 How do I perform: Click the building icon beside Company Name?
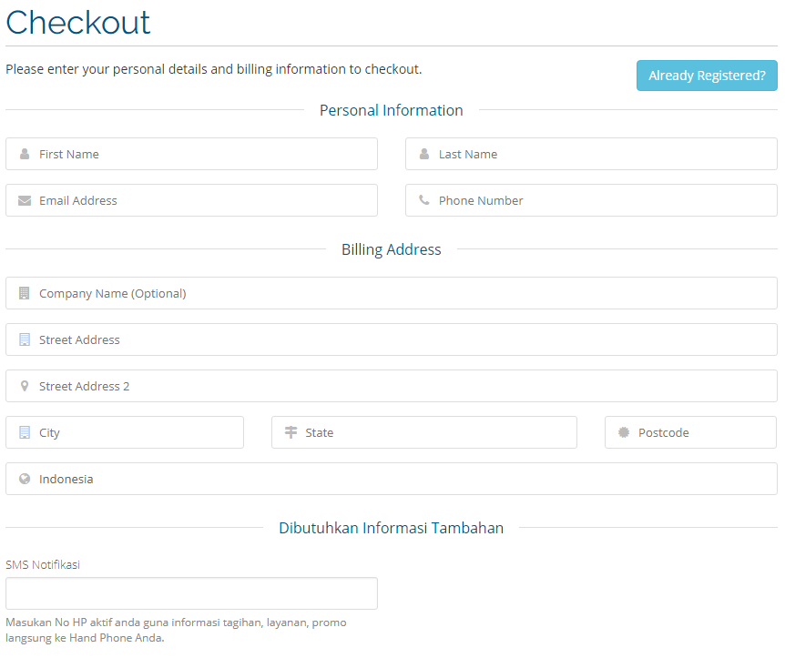(25, 293)
